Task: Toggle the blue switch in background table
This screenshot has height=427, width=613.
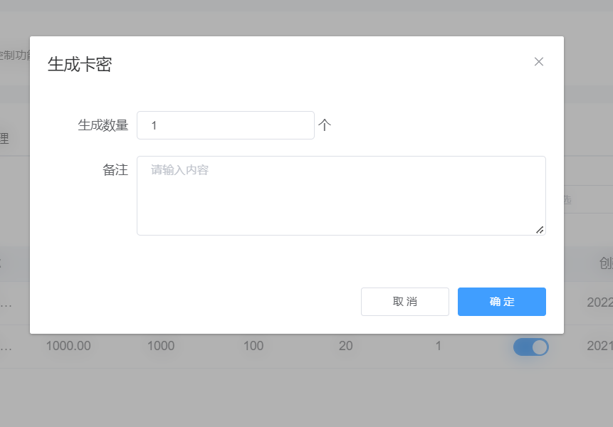Action: (531, 347)
